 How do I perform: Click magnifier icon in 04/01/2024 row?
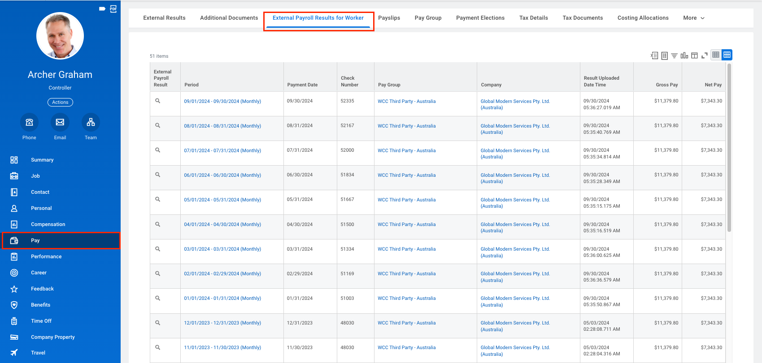tap(158, 224)
